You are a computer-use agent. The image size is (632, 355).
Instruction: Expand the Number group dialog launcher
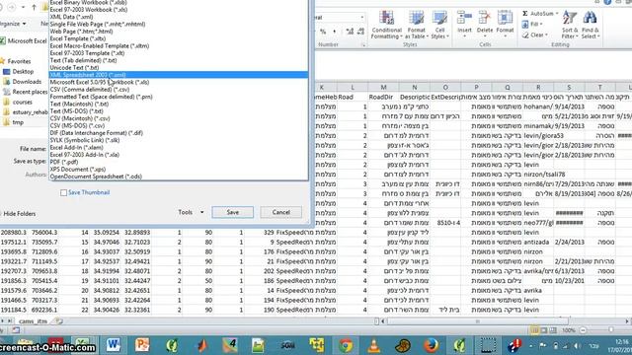click(363, 45)
